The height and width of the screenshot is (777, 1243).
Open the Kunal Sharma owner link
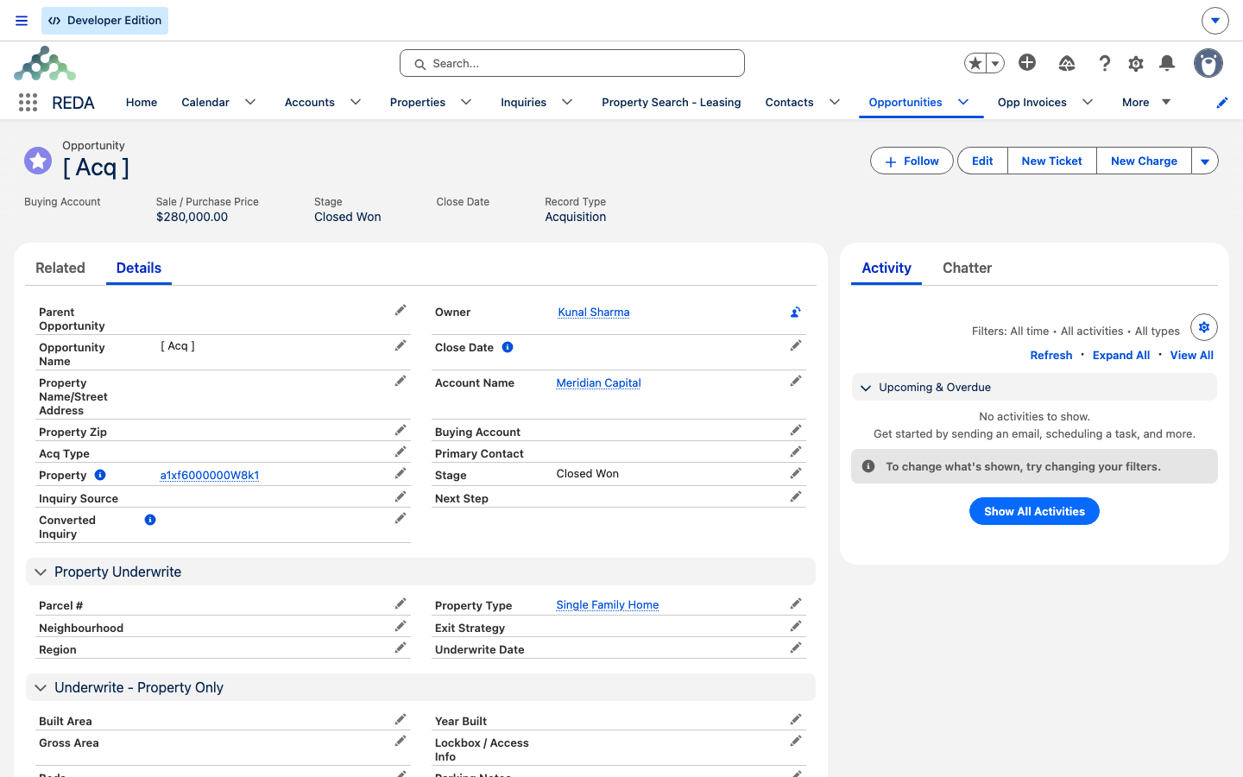click(594, 312)
